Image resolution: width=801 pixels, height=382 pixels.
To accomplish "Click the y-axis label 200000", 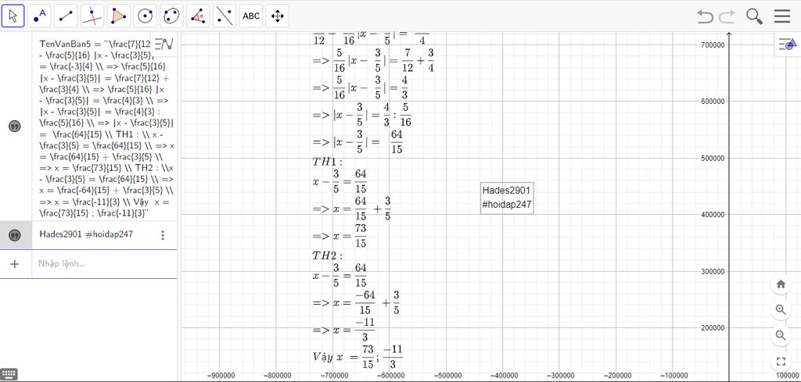I will pyautogui.click(x=713, y=328).
